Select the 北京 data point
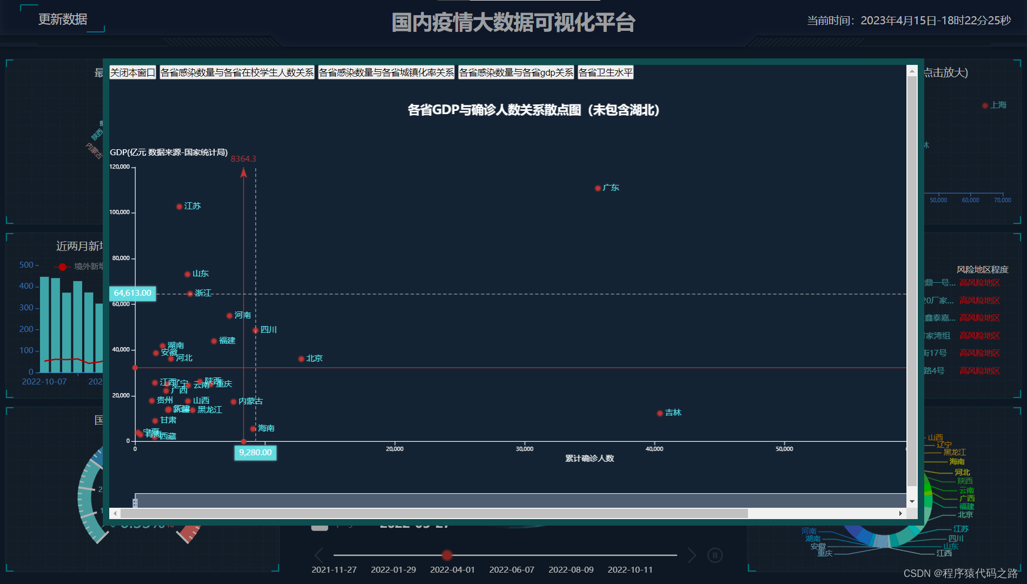This screenshot has width=1027, height=584. [301, 359]
